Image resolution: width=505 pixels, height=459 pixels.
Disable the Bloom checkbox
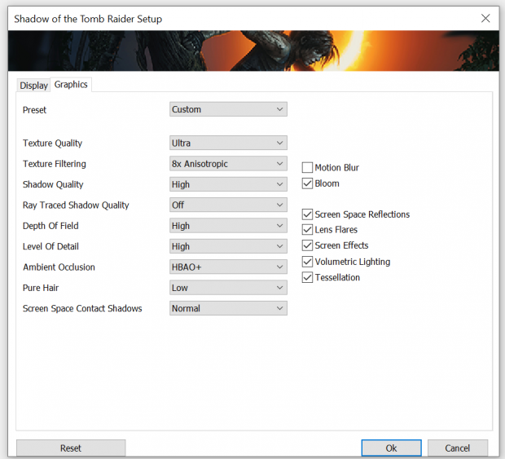tap(307, 183)
